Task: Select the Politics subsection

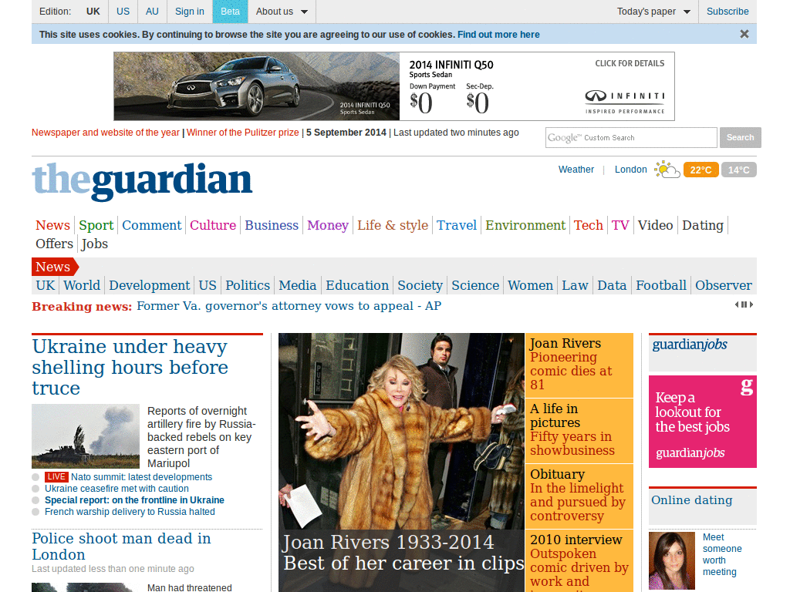Action: 248,285
